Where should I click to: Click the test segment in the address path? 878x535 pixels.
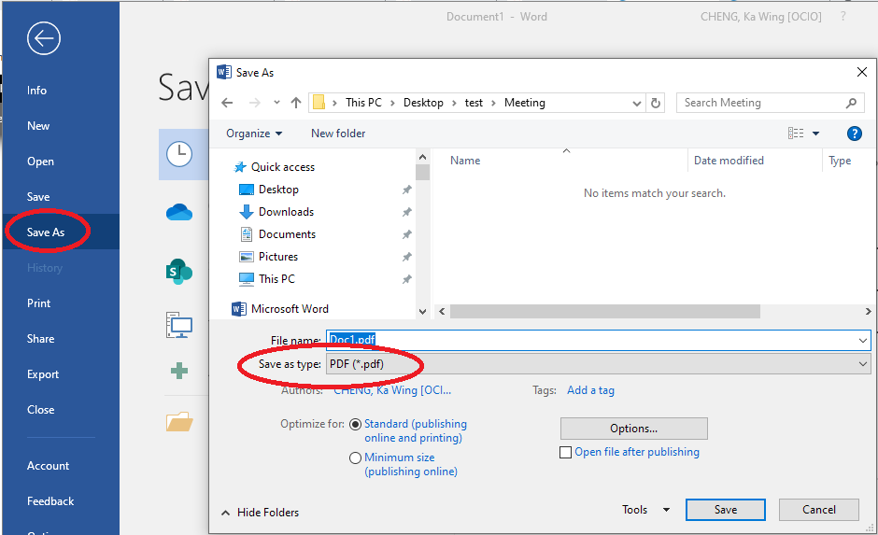coord(474,103)
